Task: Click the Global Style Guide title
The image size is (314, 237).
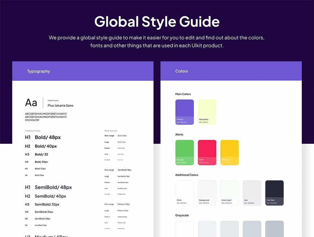Action: point(157,22)
